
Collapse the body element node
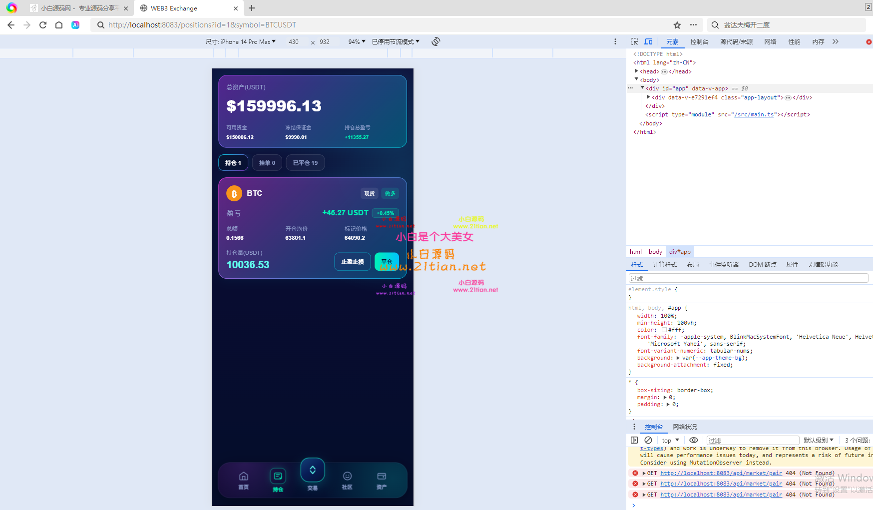click(x=636, y=79)
